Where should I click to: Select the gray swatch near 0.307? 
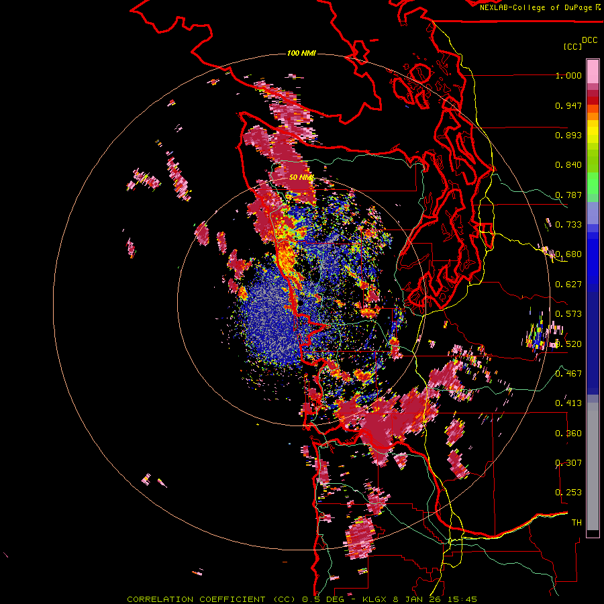593,466
